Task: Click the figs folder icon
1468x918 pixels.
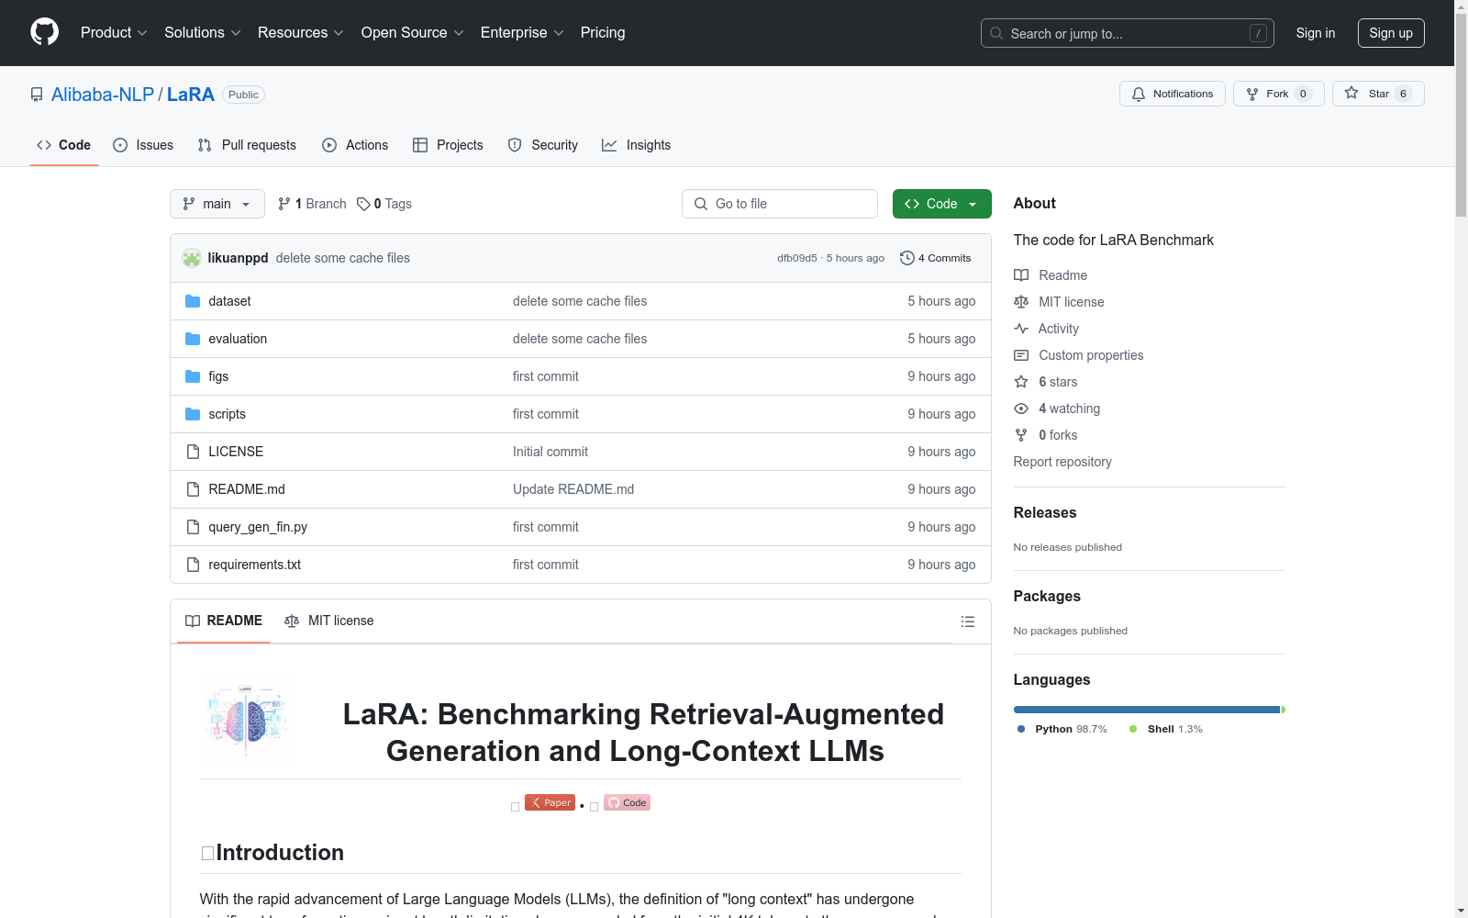Action: [x=193, y=376]
